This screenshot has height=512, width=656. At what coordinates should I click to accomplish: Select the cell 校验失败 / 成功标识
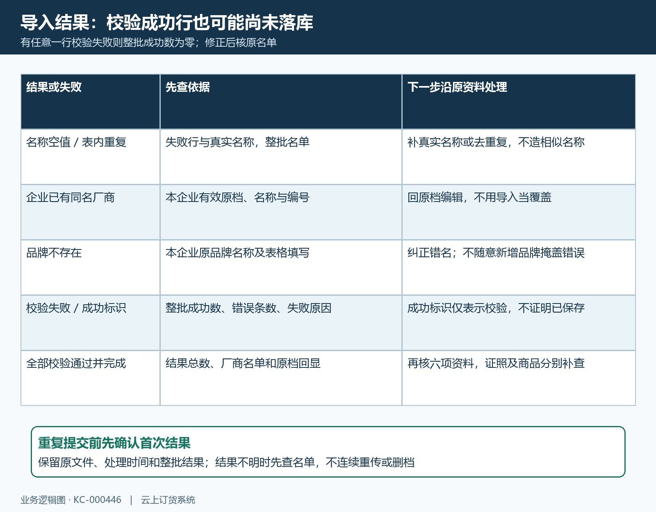click(x=90, y=323)
